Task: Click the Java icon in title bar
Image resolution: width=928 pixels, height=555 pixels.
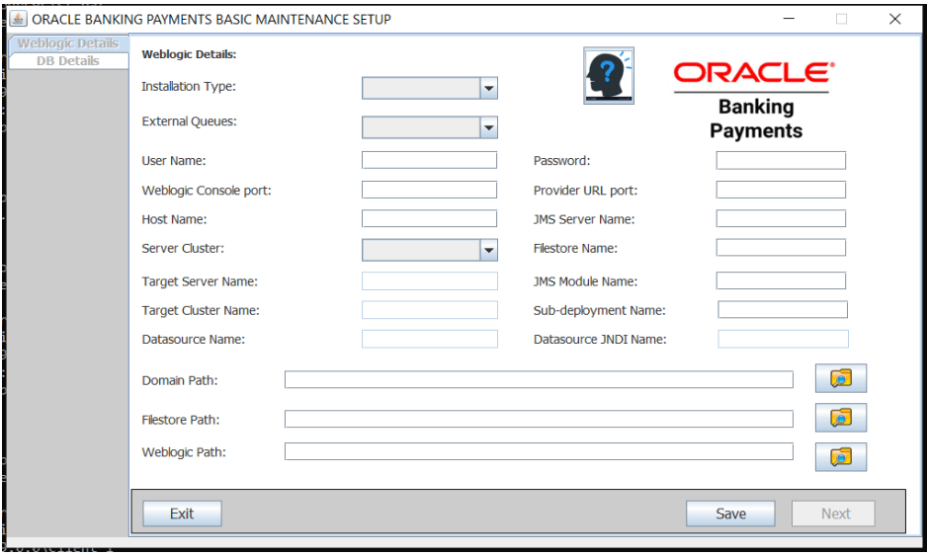Action: coord(18,19)
